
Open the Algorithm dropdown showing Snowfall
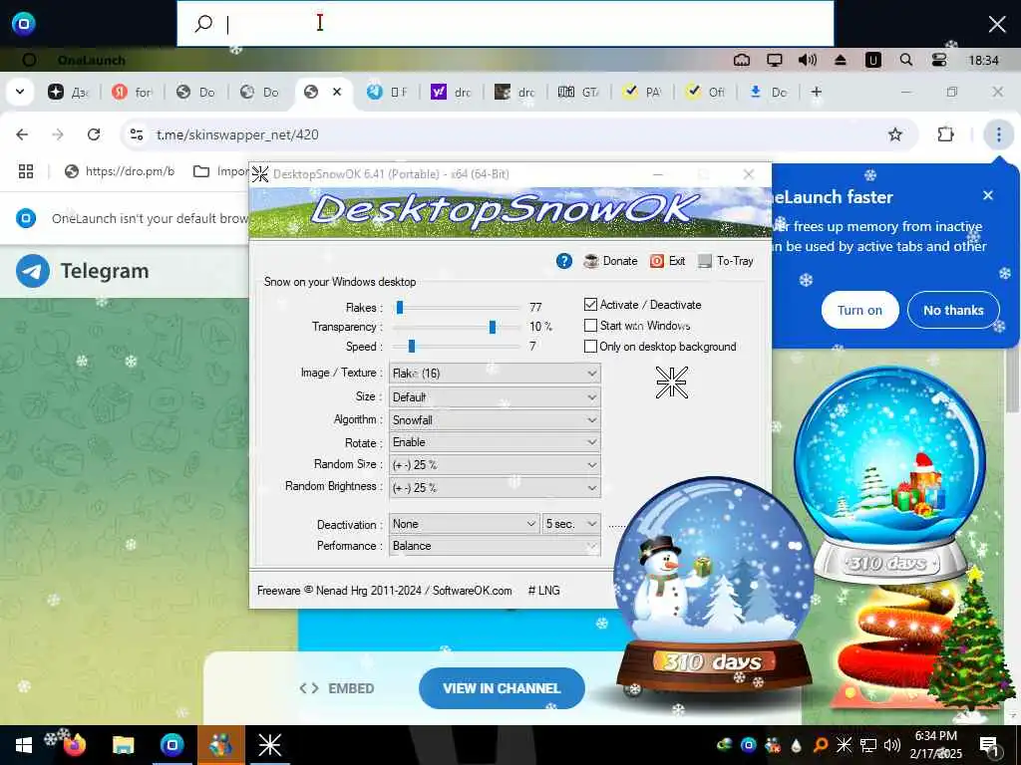(x=495, y=419)
